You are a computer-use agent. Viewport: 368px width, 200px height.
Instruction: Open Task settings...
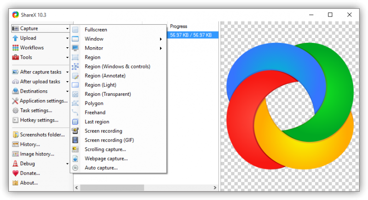(x=32, y=111)
